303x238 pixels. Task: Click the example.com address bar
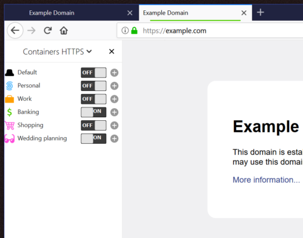210,30
